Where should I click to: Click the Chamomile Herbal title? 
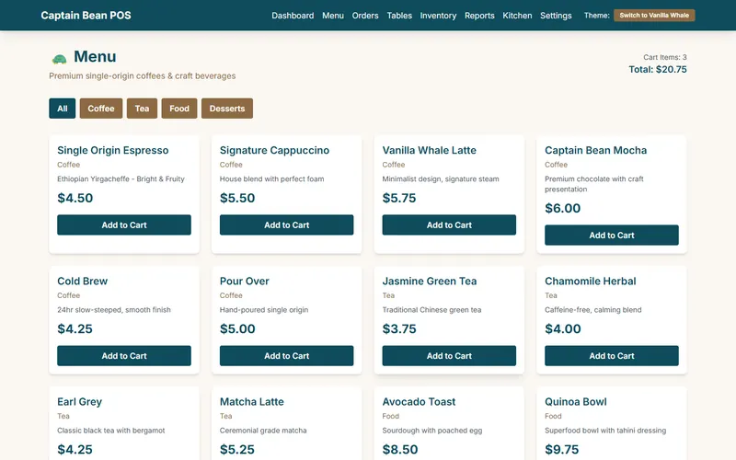point(591,282)
